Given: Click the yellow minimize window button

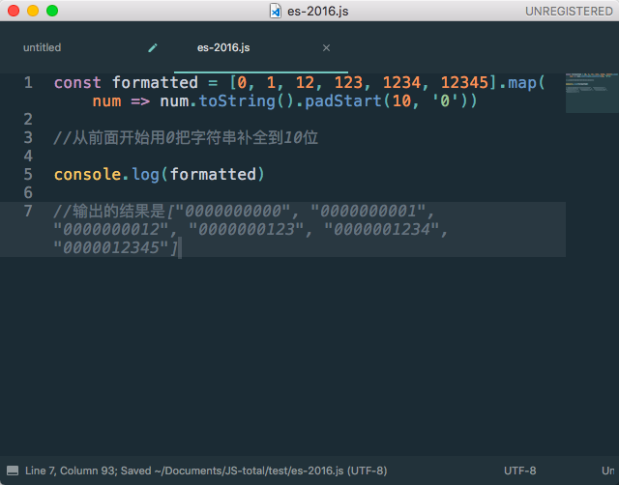Looking at the screenshot, I should (33, 11).
